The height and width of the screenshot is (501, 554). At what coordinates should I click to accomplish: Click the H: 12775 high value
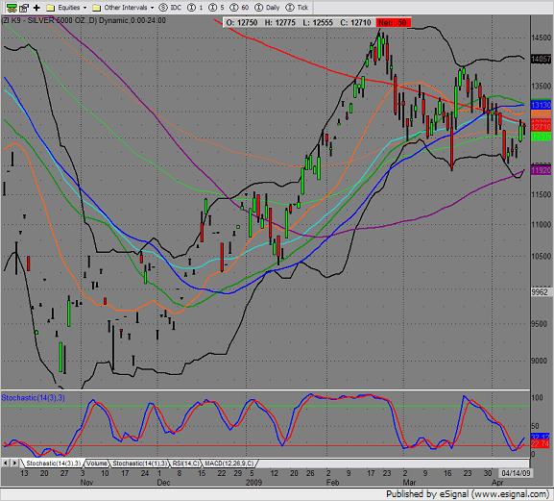tap(279, 23)
